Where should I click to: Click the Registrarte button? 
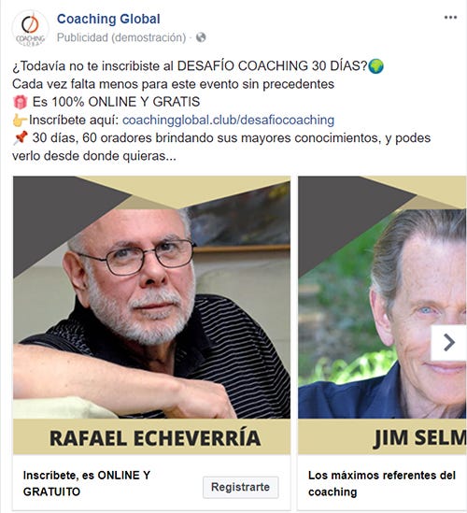tap(240, 487)
